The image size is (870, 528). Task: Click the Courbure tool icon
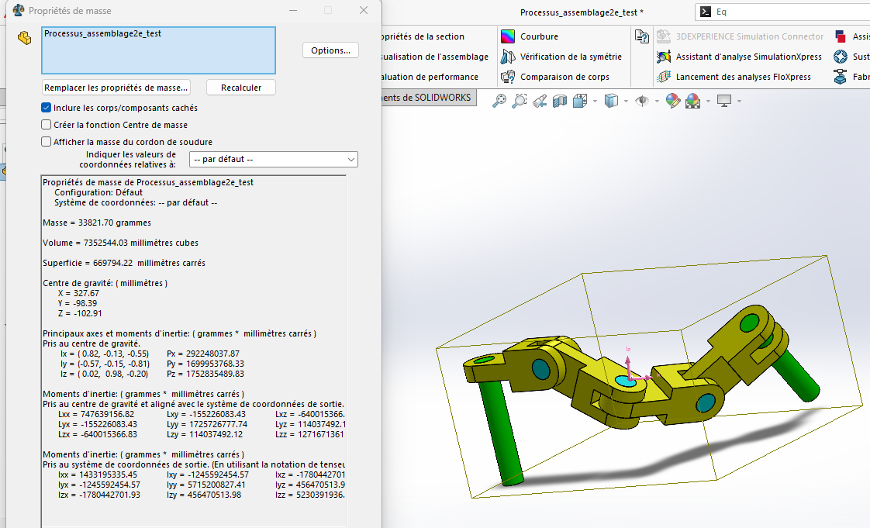[x=508, y=36]
